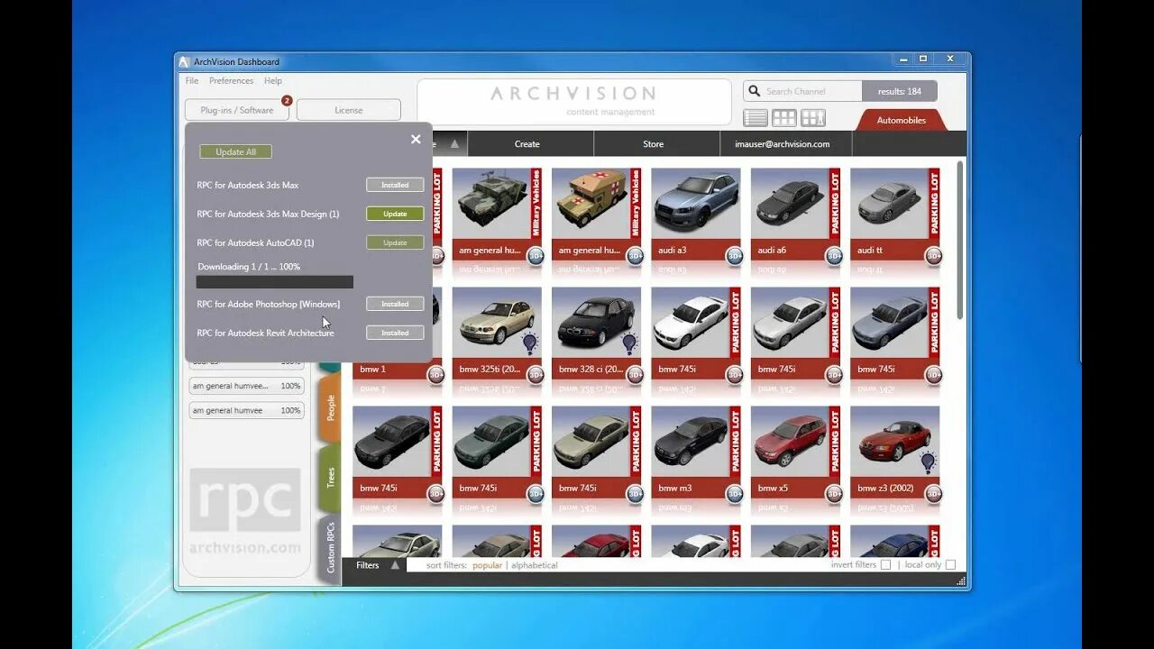
Task: Click the 3D+ badge on bmw x5
Action: click(x=834, y=494)
